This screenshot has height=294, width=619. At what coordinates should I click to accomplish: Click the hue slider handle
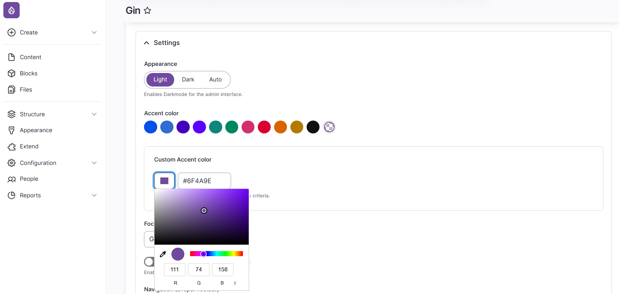[203, 254]
